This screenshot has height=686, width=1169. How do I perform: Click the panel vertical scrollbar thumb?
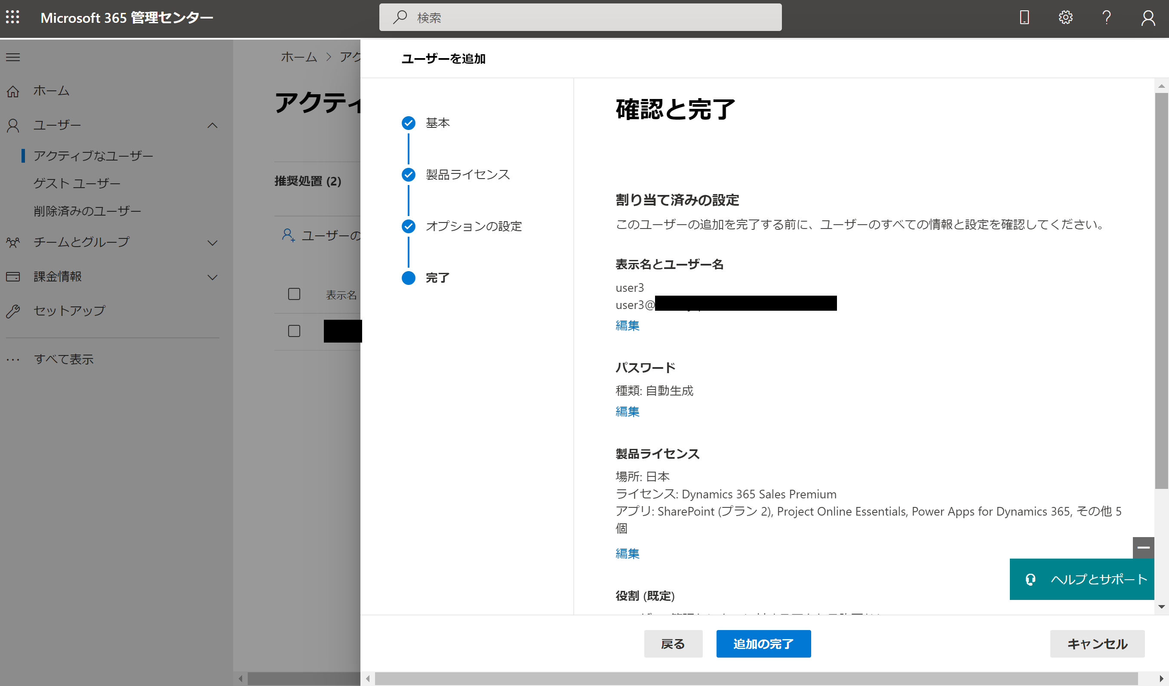(1162, 290)
